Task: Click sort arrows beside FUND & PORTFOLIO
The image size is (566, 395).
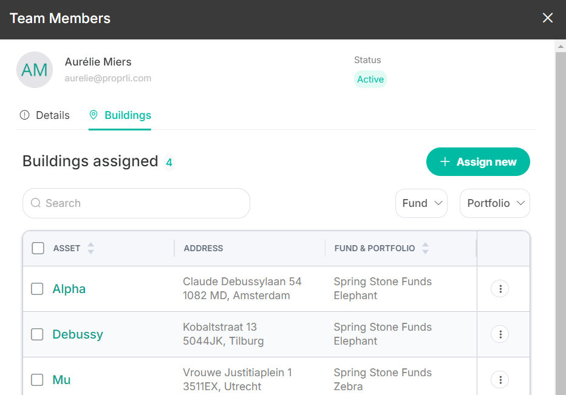Action: point(426,248)
